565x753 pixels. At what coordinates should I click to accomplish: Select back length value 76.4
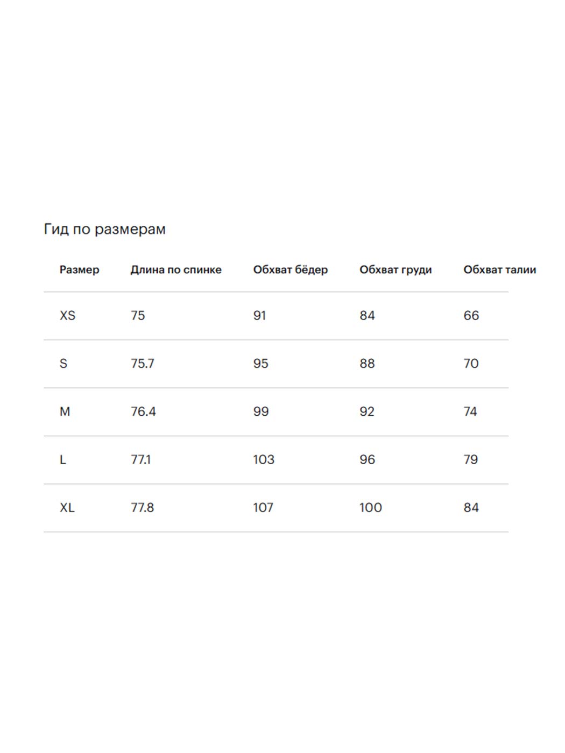[x=143, y=412]
